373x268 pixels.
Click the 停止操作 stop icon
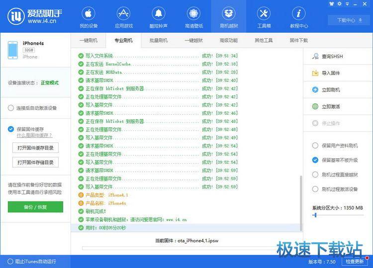[315, 123]
